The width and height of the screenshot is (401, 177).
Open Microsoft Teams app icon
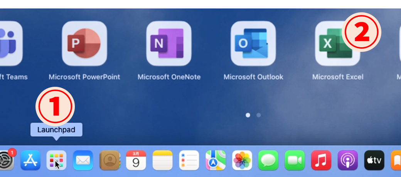point(10,43)
